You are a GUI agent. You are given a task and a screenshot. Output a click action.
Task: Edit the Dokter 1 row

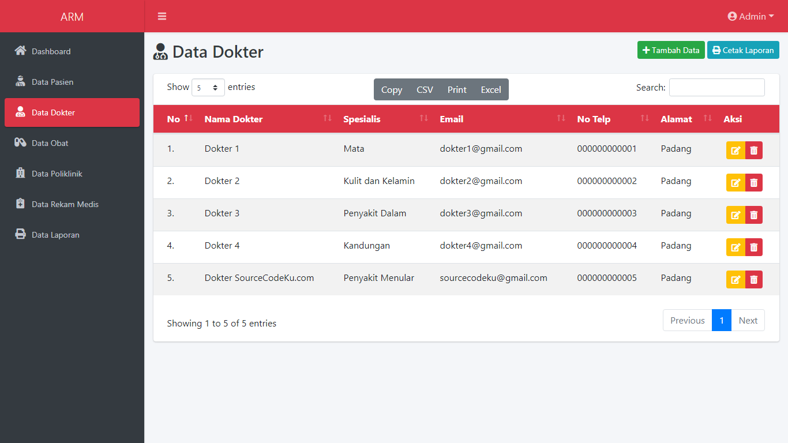click(x=736, y=151)
